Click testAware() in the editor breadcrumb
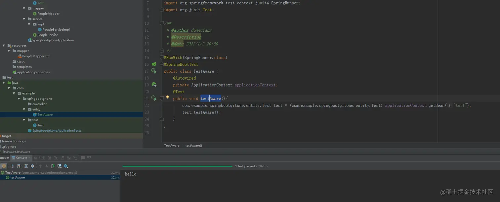Screen dimensions: 500x202 (x=193, y=145)
